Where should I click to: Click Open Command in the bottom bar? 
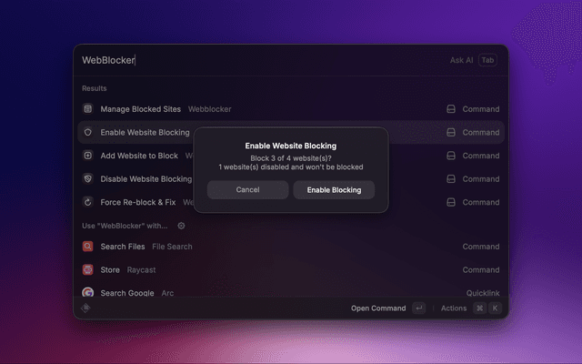click(378, 308)
